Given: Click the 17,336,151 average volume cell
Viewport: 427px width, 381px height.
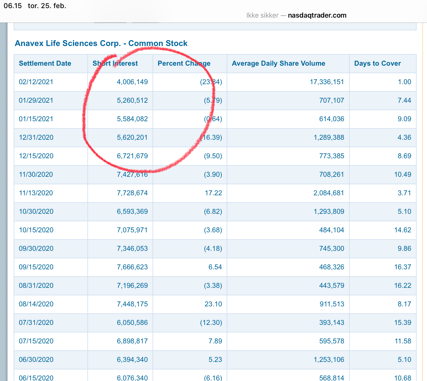Looking at the screenshot, I should [x=327, y=82].
